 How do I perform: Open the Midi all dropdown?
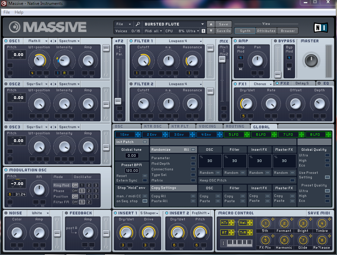click(x=153, y=31)
